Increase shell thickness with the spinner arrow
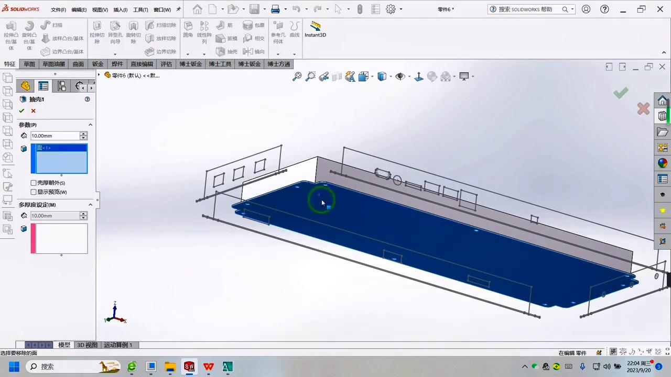The width and height of the screenshot is (671, 377). tap(83, 134)
